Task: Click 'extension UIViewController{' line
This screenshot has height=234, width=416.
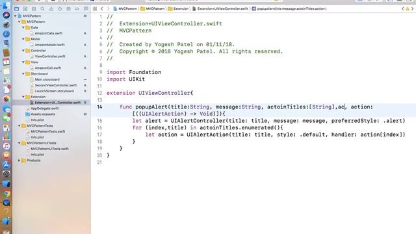Action: point(150,93)
